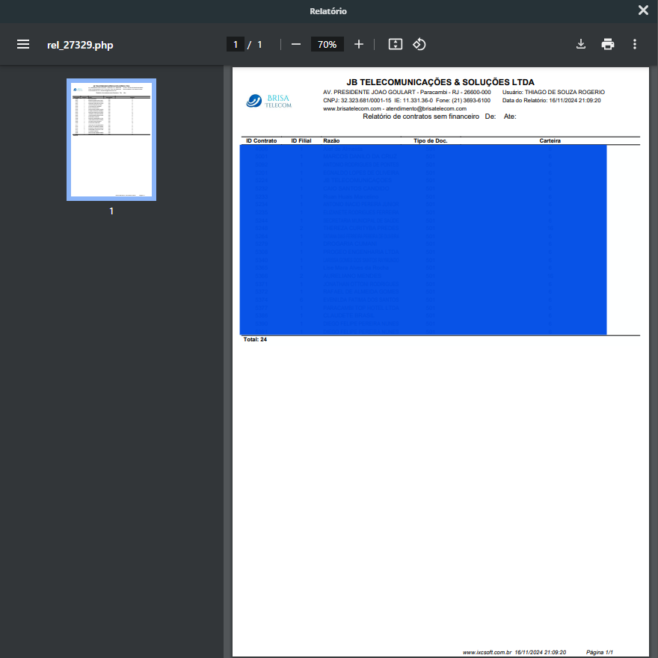Image resolution: width=658 pixels, height=658 pixels.
Task: Click the Razão column header
Action: pos(331,140)
